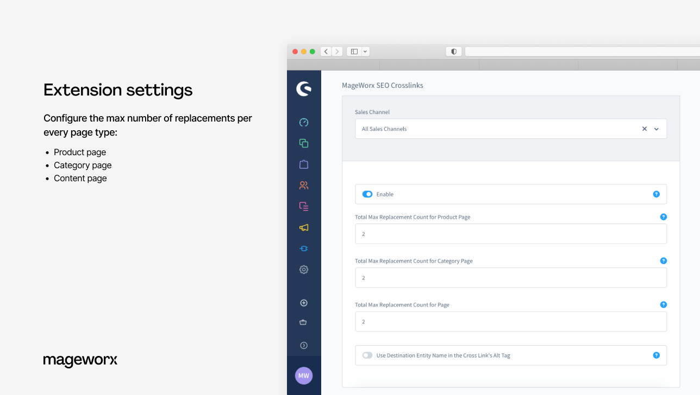Viewport: 700px width, 395px height.
Task: Open the Extensions plug icon in sidebar
Action: (304, 249)
